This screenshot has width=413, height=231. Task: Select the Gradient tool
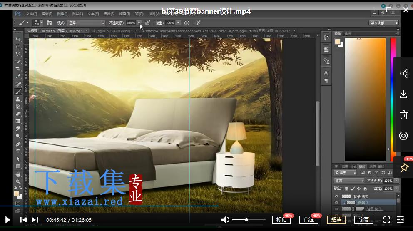[18, 121]
